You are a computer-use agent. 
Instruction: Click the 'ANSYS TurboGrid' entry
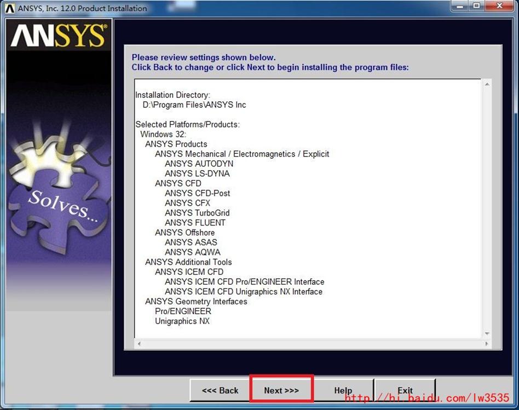tap(197, 213)
